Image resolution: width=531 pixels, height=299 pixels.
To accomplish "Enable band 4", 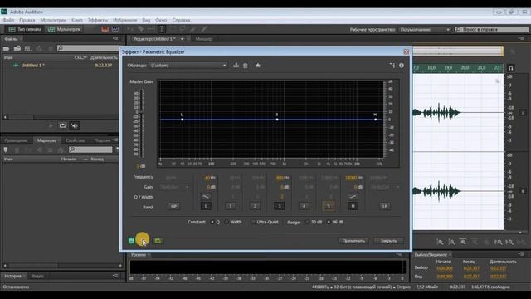I will (304, 206).
